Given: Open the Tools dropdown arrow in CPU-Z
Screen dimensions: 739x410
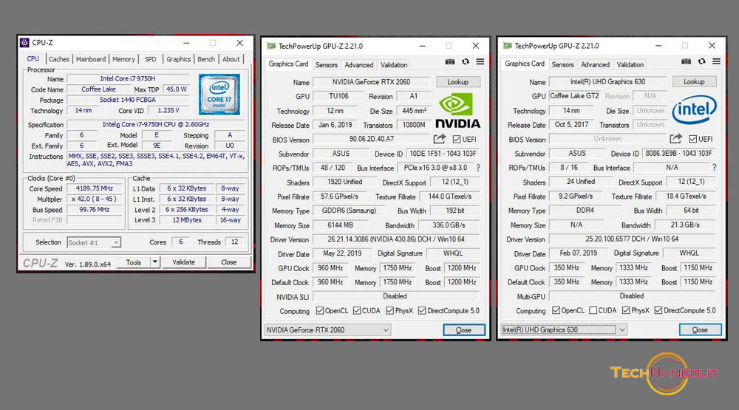Looking at the screenshot, I should 154,262.
